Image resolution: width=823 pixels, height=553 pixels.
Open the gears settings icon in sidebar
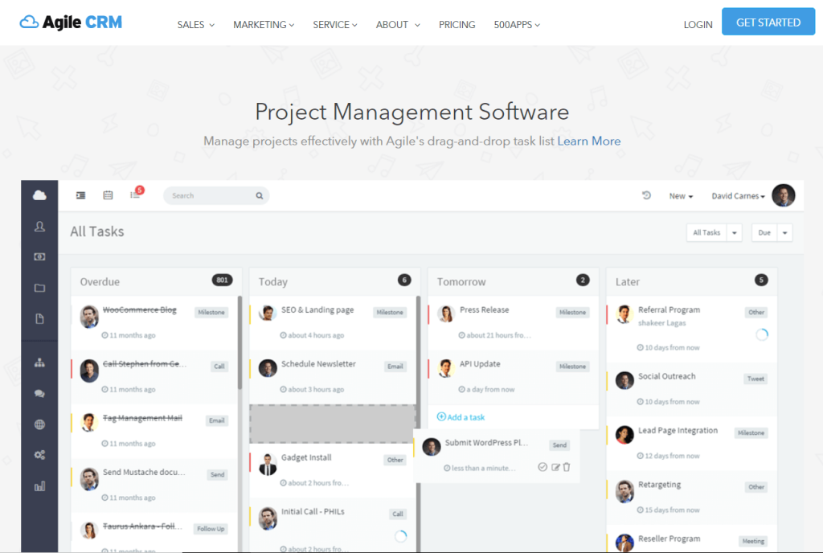[x=39, y=455]
